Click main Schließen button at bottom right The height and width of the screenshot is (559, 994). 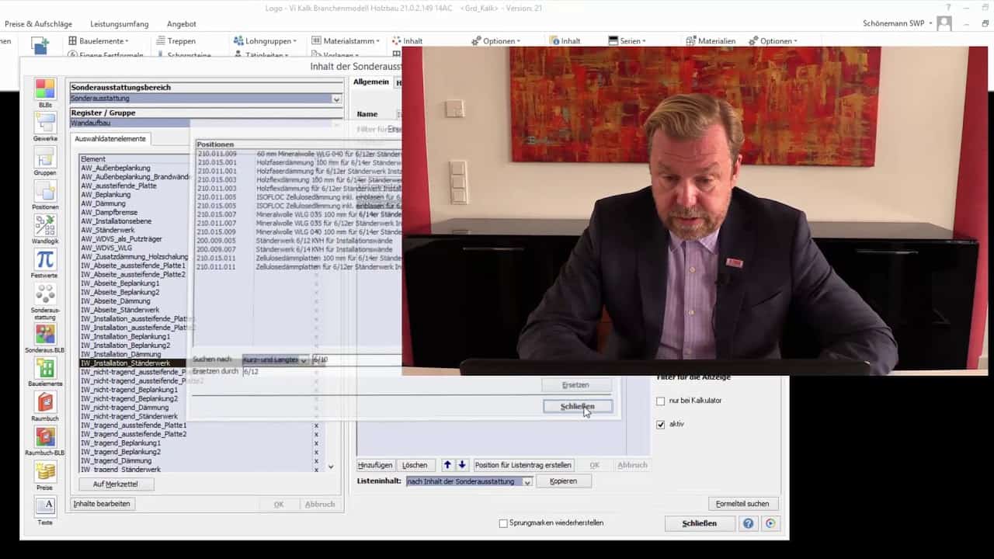[699, 523]
